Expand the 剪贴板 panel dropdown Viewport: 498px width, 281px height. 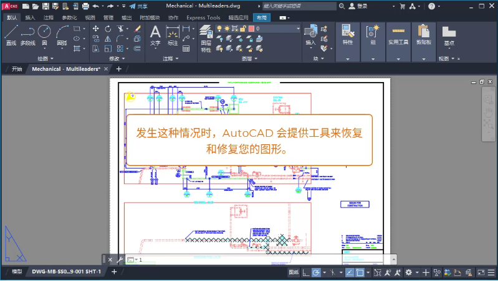click(x=424, y=59)
